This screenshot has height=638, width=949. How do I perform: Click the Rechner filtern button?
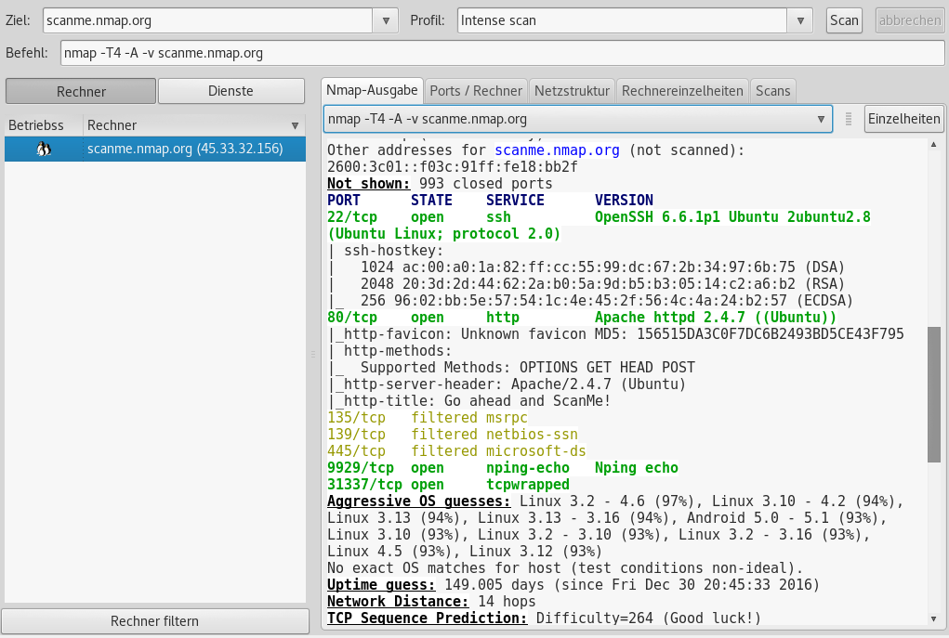(154, 621)
